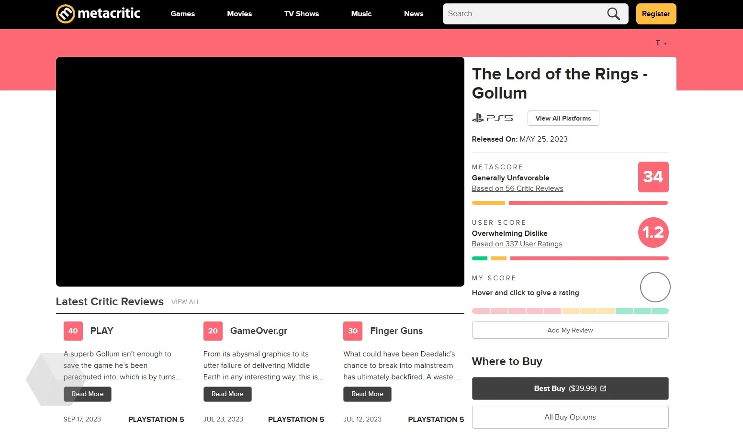Click the yellow middle of My Score rating bar
Image resolution: width=743 pixels, height=432 pixels.
coord(588,311)
